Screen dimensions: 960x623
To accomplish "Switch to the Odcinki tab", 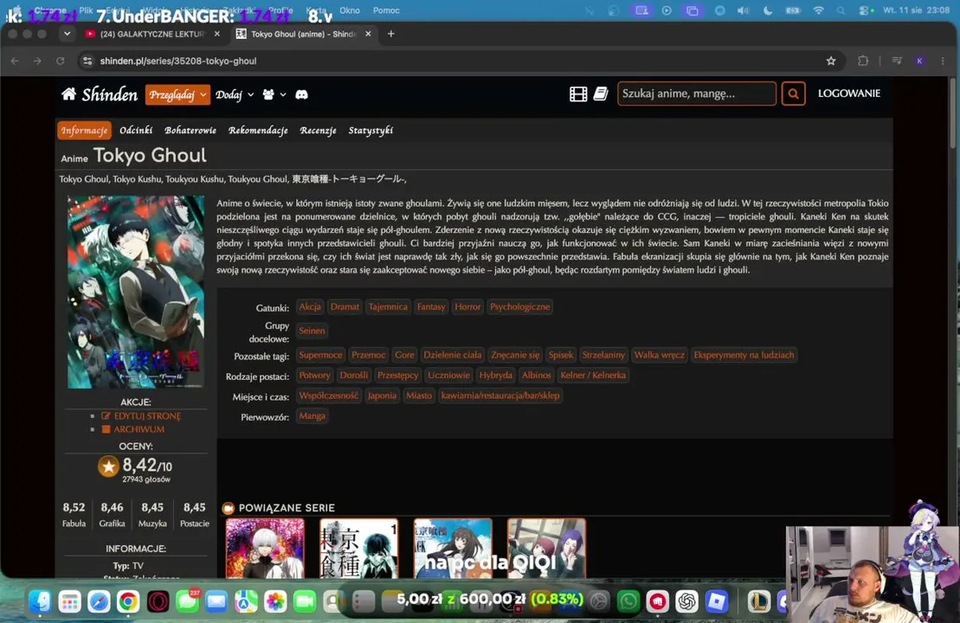I will pos(136,131).
